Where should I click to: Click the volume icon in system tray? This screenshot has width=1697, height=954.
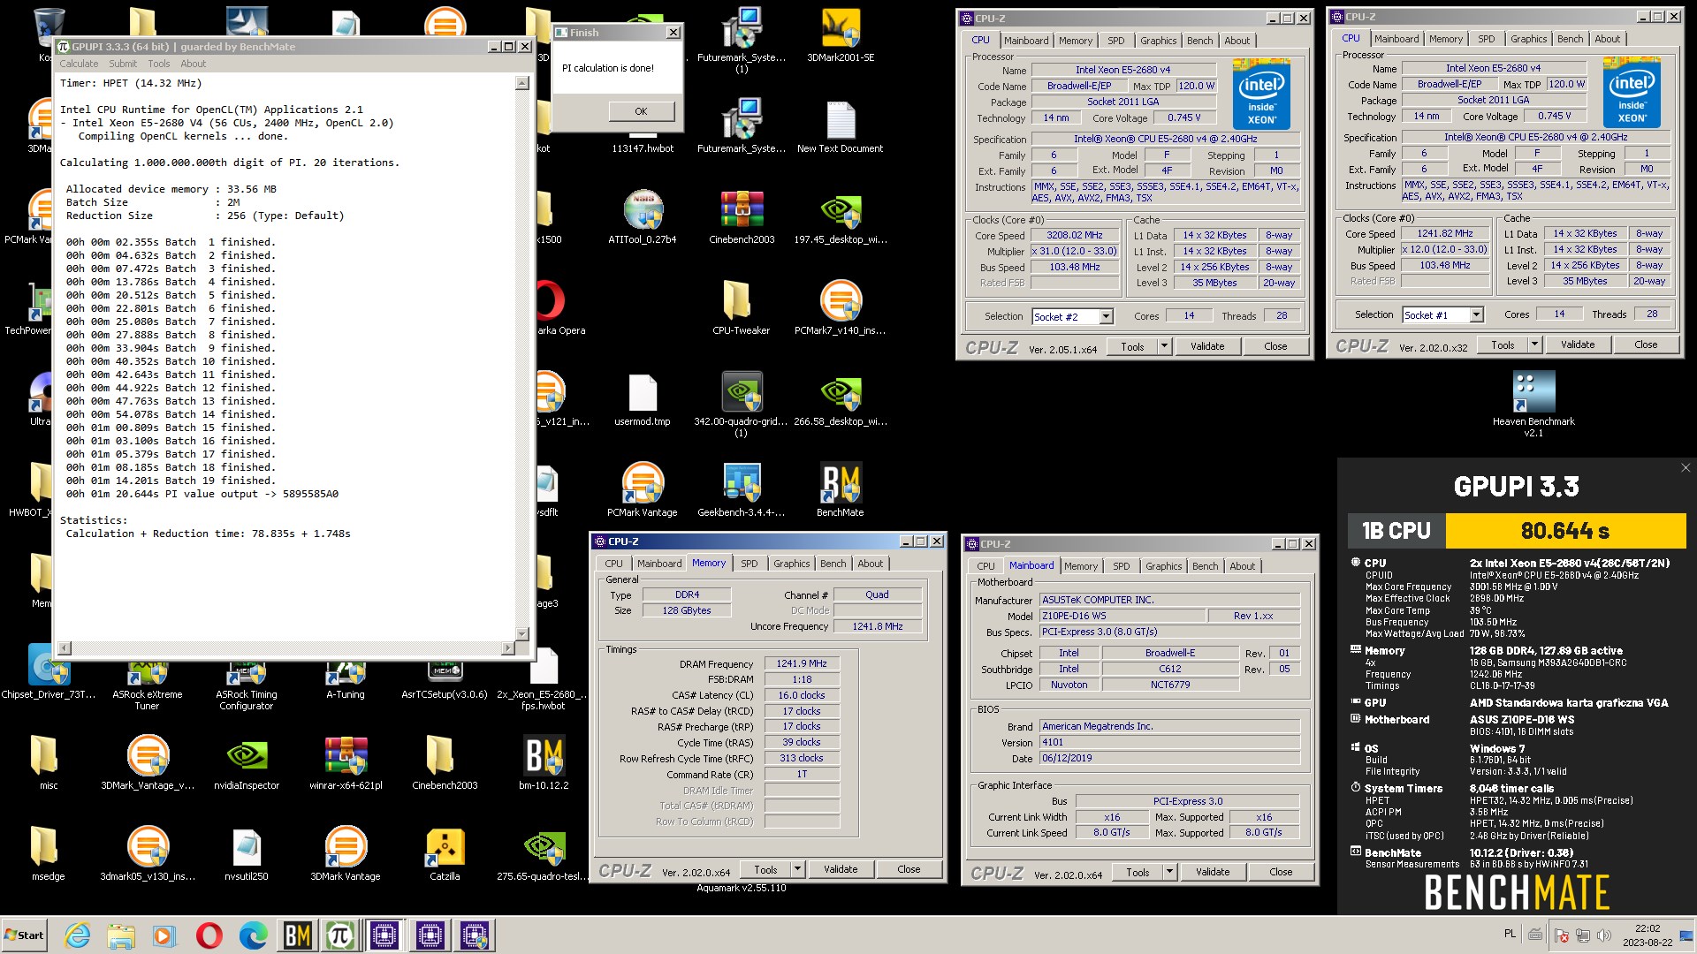(1604, 935)
